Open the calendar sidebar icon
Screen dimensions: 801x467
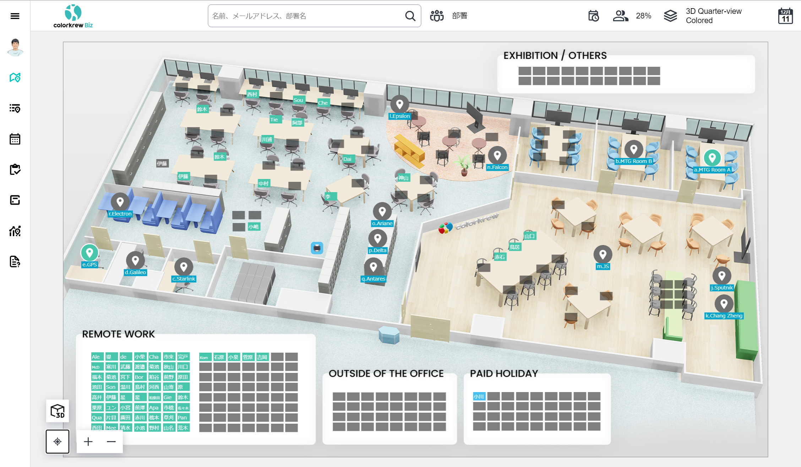click(15, 139)
